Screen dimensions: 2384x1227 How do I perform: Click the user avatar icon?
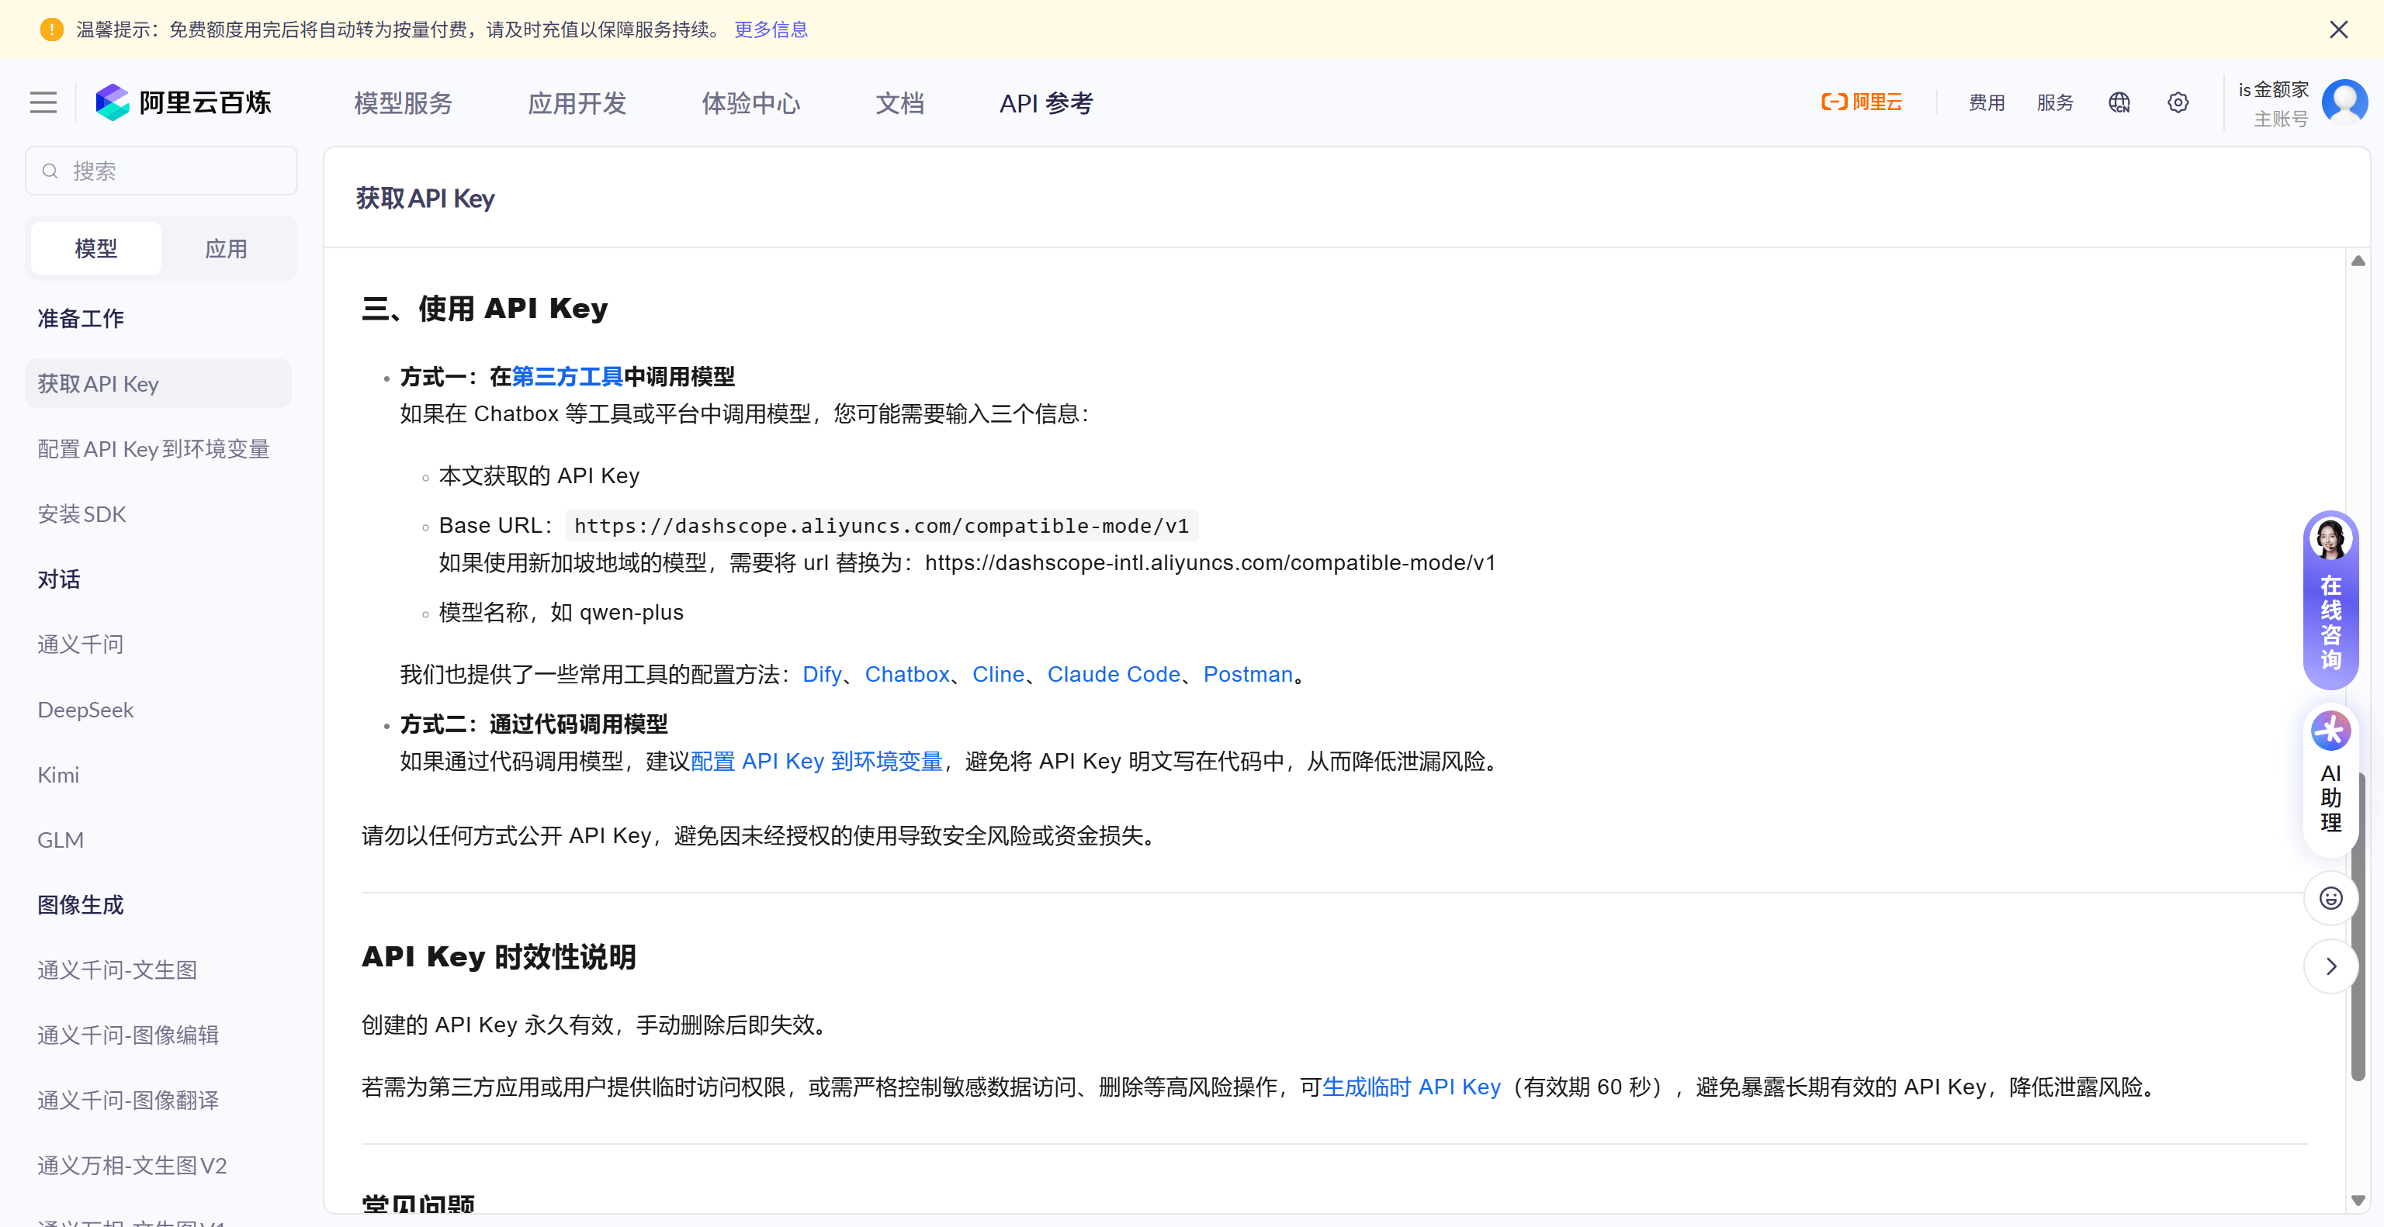coord(2344,102)
